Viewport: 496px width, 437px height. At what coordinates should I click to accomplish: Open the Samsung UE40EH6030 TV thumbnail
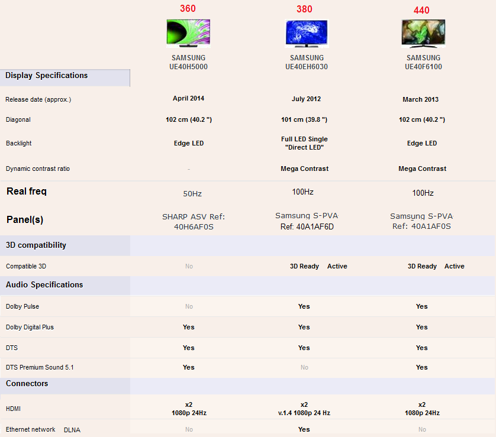tap(307, 33)
